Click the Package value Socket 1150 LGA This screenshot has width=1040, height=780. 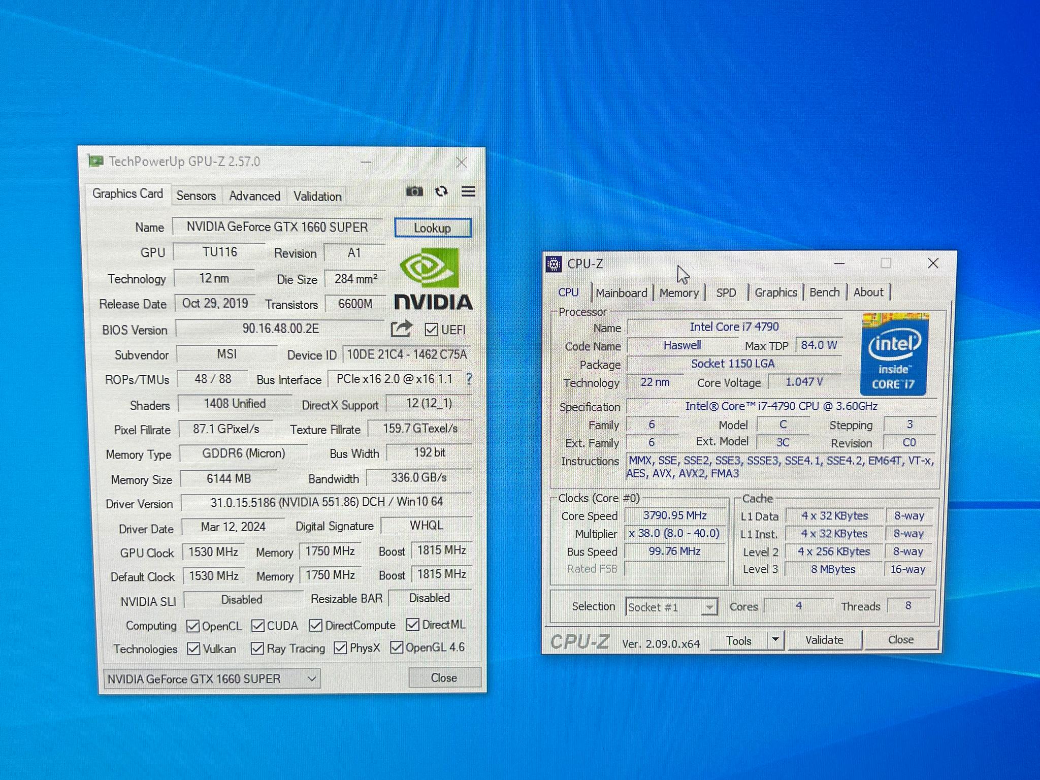click(733, 364)
